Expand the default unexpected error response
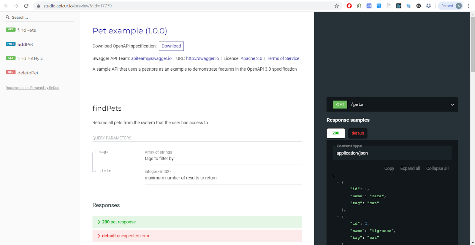Image resolution: width=475 pixels, height=245 pixels. 197,236
